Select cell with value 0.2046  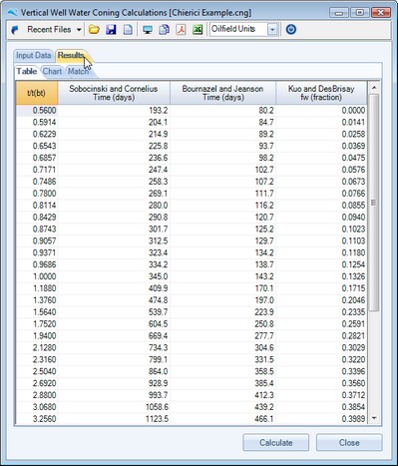[321, 300]
